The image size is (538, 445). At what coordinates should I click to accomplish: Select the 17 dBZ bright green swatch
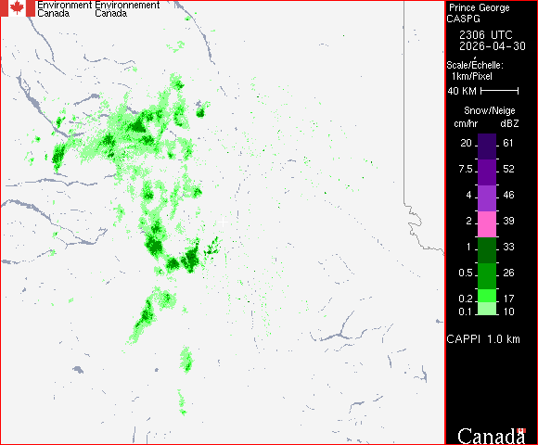[x=487, y=296]
